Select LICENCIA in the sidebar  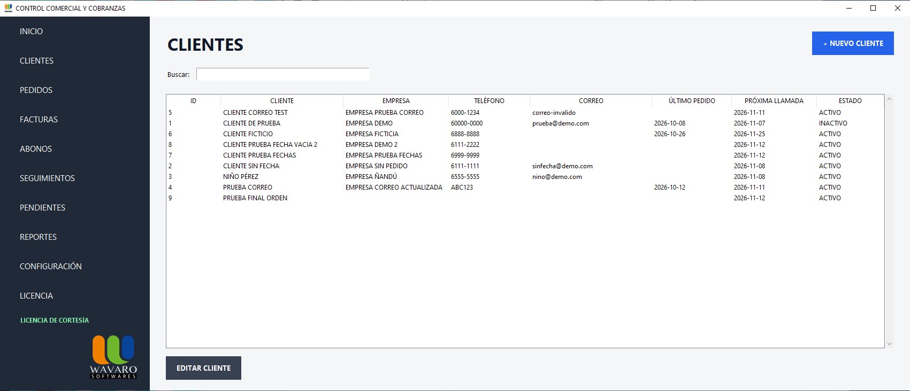pyautogui.click(x=36, y=296)
